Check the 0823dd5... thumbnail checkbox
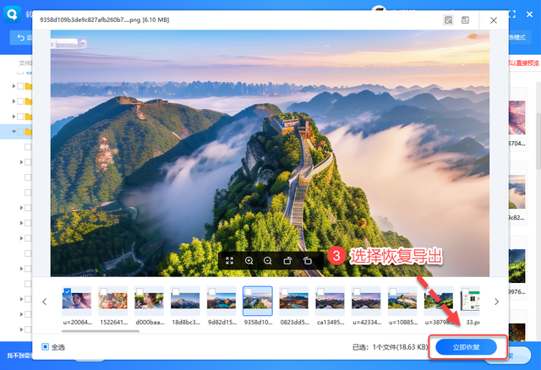Image resolution: width=541 pixels, height=370 pixels. 284,291
